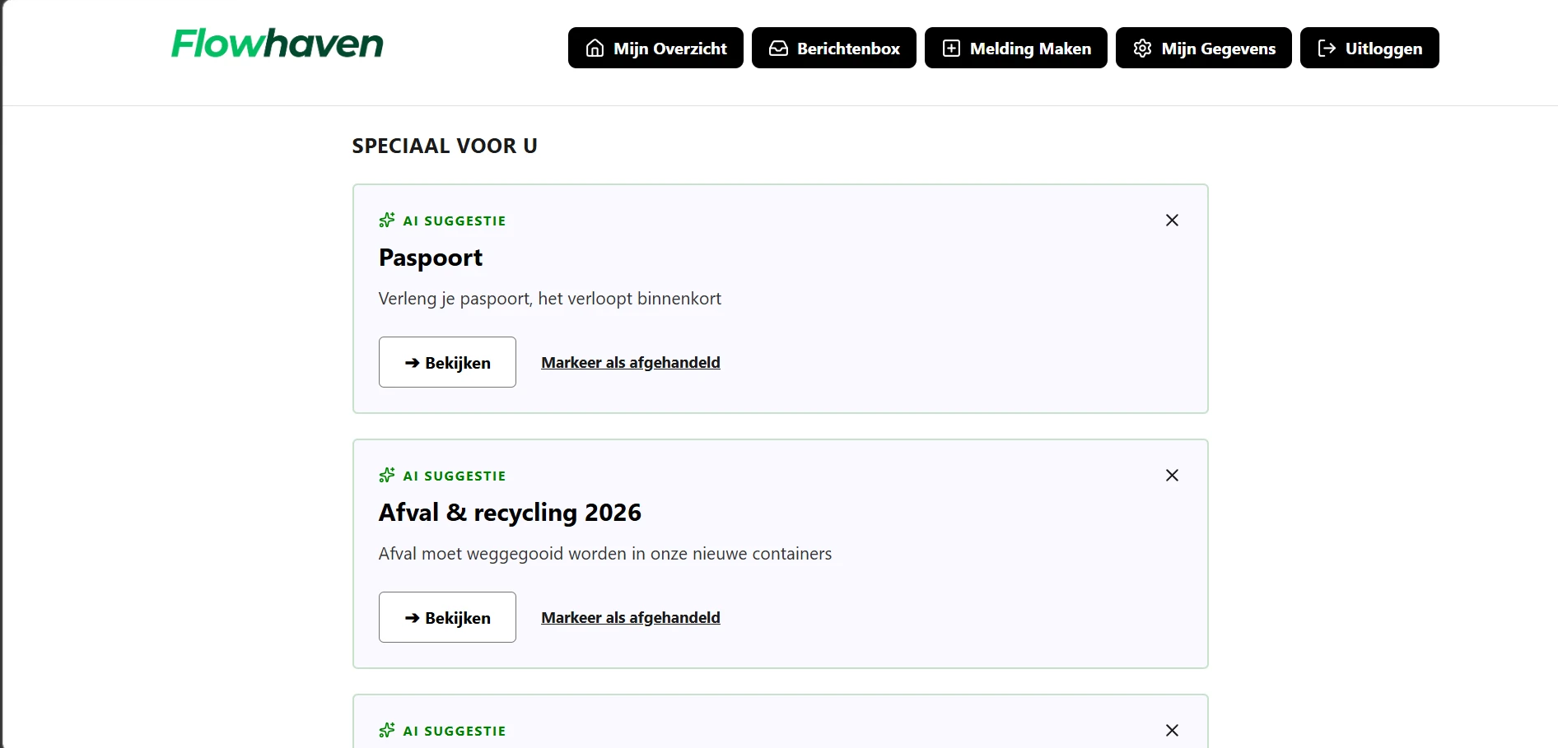Dismiss the Afval & recycling 2026 suggestion

coord(1172,475)
